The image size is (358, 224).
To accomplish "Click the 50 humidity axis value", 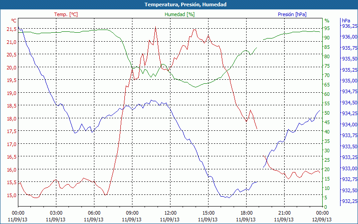I will coord(327,113).
